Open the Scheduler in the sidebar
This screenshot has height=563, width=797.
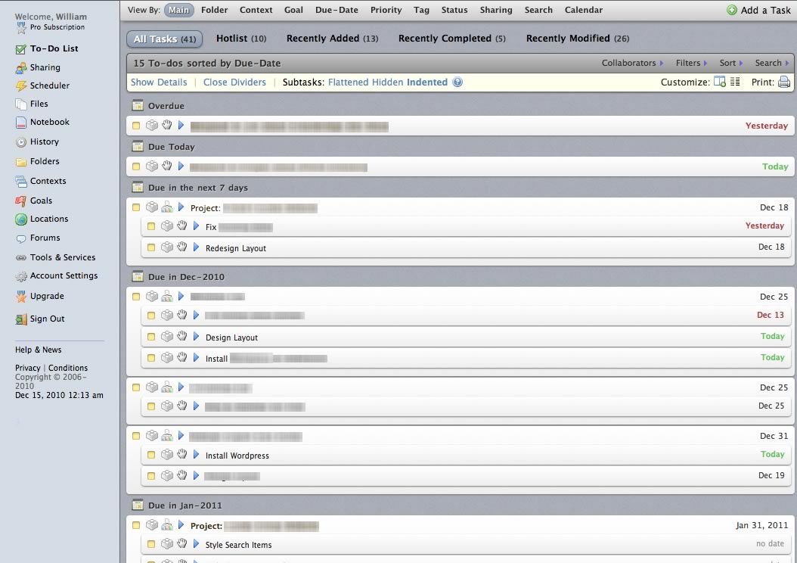click(x=49, y=86)
